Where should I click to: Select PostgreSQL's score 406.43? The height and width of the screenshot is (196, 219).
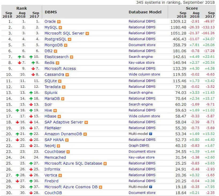tap(180, 39)
